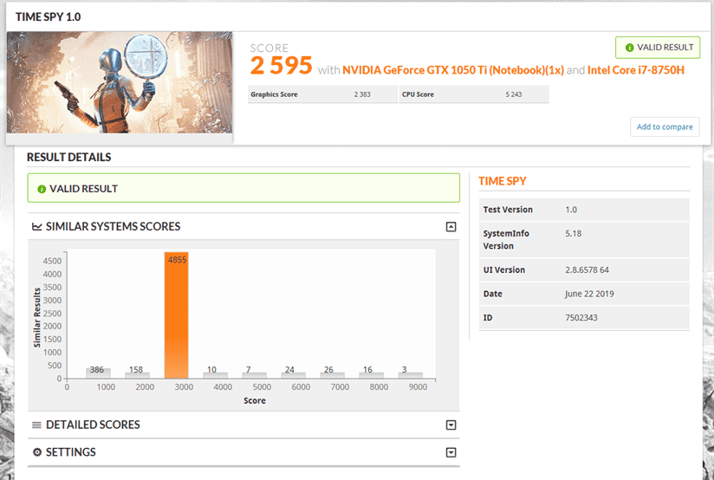Click the info icon in the VALID RESULT banner
The image size is (714, 480).
tap(42, 189)
